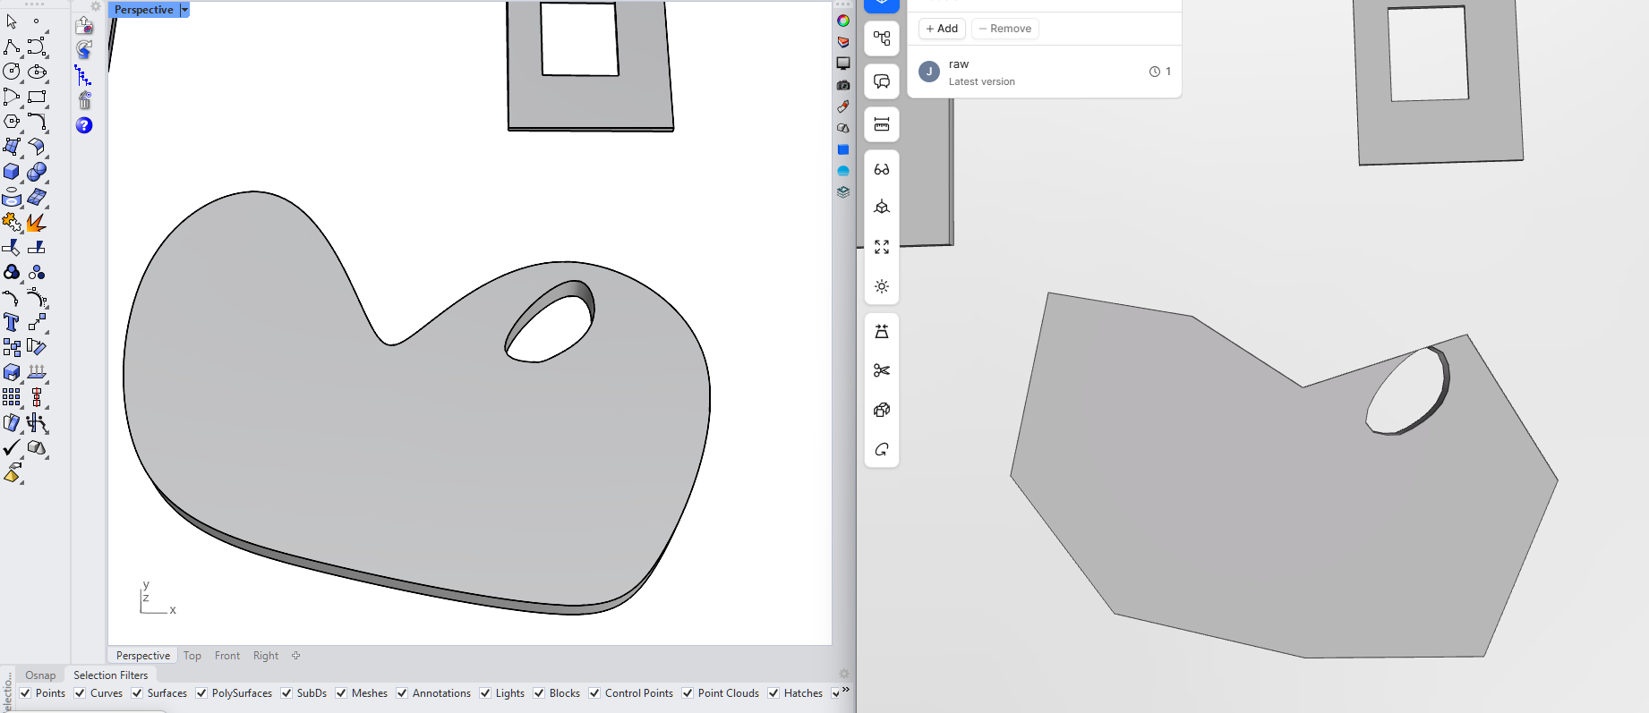Uncheck the Curves selection filter
Image resolution: width=1649 pixels, height=713 pixels.
(80, 693)
